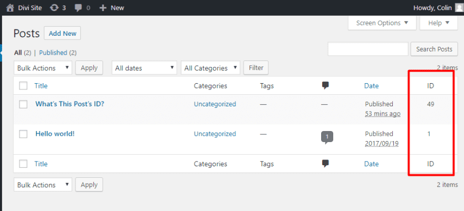Click the comments bubble in admin bar
Viewport: 464px width, 211px height.
[x=78, y=8]
